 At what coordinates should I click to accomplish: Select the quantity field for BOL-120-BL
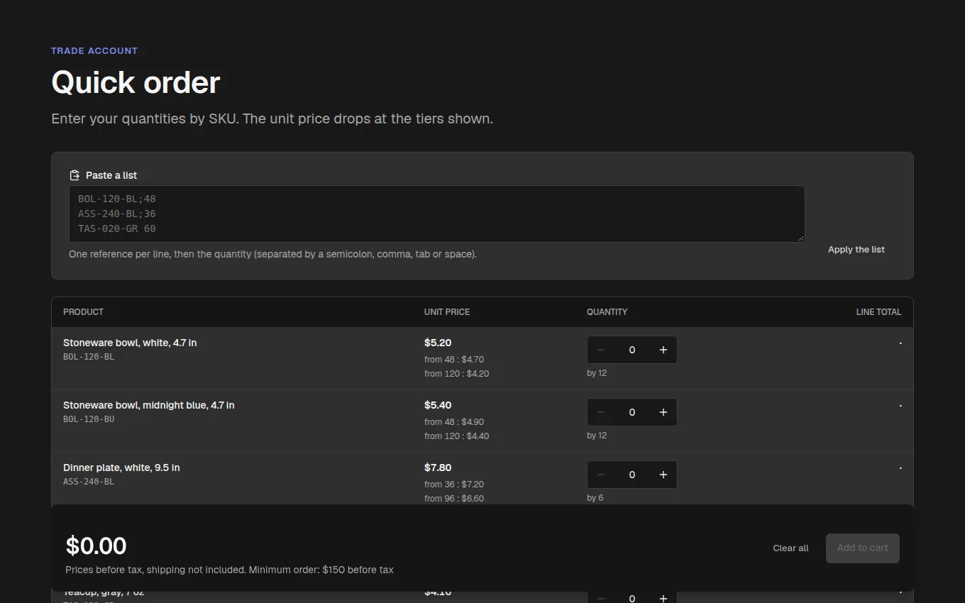click(x=632, y=350)
